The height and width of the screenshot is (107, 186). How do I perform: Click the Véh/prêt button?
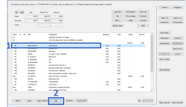pos(177,38)
